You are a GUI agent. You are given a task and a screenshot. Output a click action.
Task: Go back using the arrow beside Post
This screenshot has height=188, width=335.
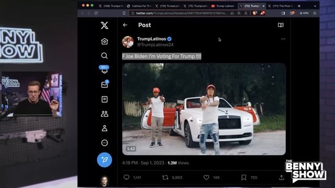(125, 25)
